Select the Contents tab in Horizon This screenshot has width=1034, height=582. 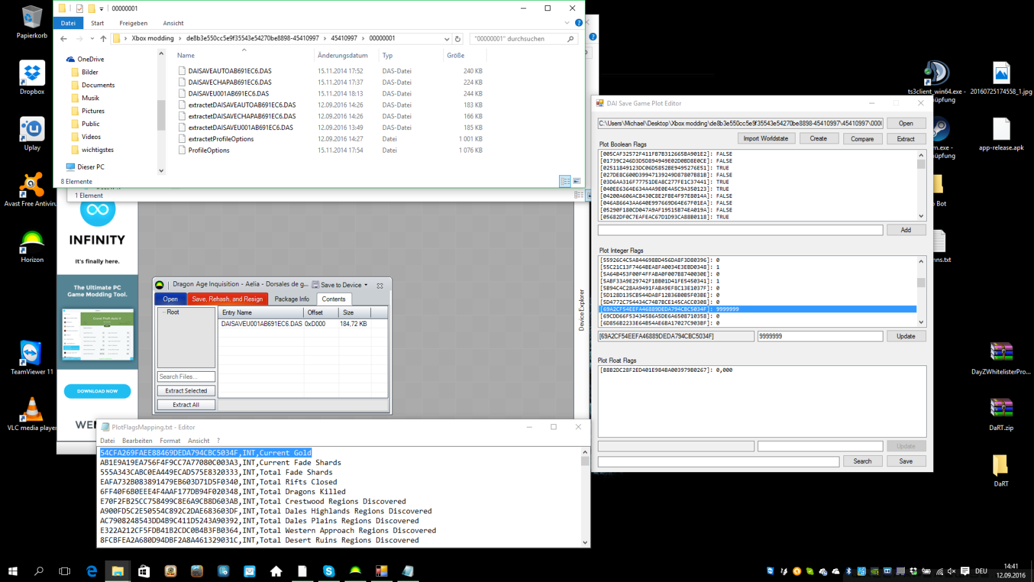(333, 299)
